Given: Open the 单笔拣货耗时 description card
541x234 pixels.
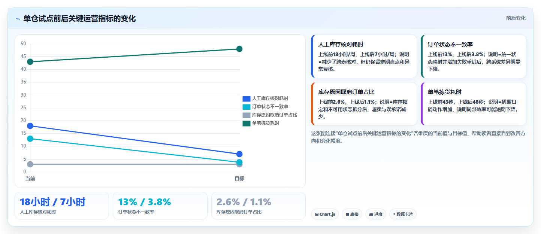Looking at the screenshot, I should (473, 104).
